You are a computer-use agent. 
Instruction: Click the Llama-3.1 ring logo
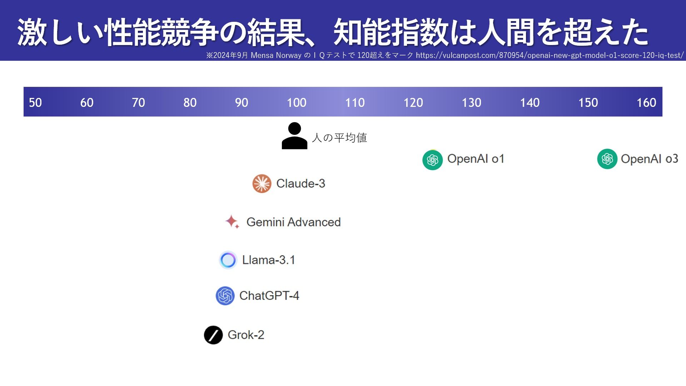tap(228, 260)
